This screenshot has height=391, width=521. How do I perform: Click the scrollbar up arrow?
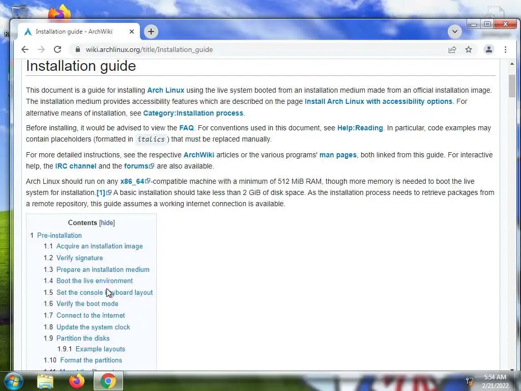(x=512, y=64)
